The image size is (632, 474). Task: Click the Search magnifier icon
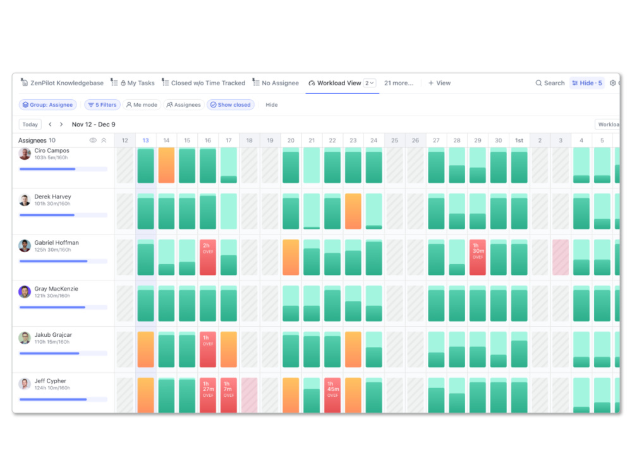click(538, 83)
